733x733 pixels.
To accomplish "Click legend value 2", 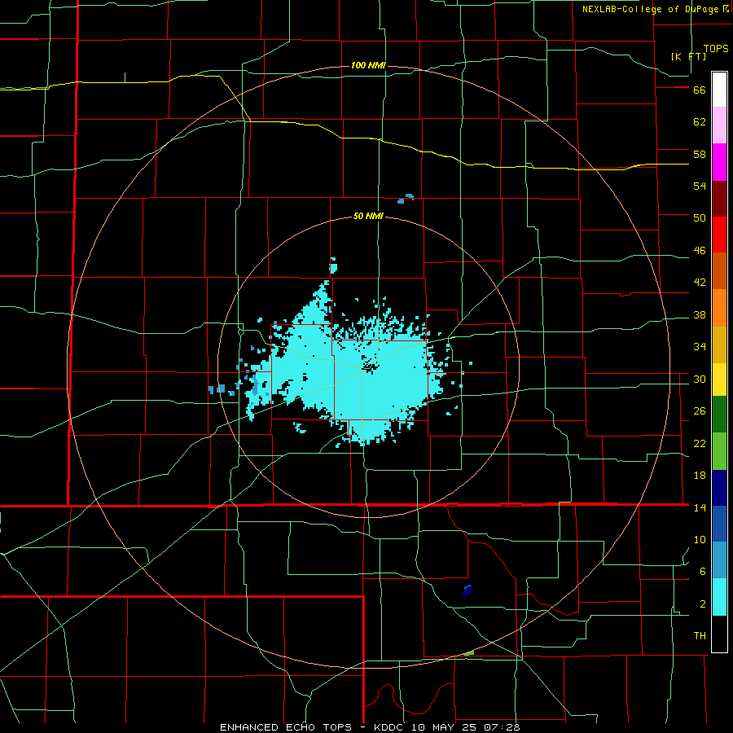I will coord(703,604).
